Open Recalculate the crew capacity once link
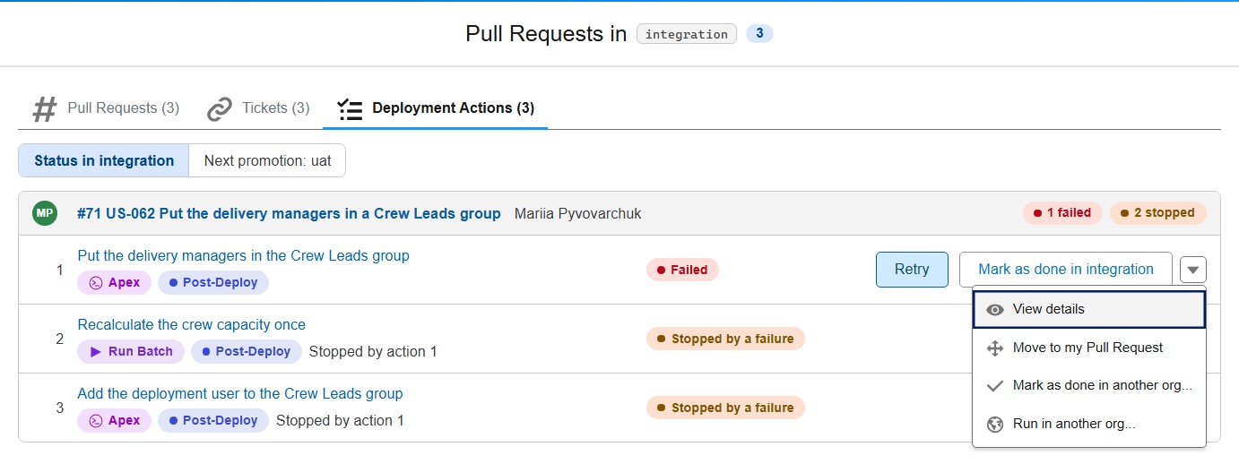Viewport: 1239px width, 464px height. [191, 324]
